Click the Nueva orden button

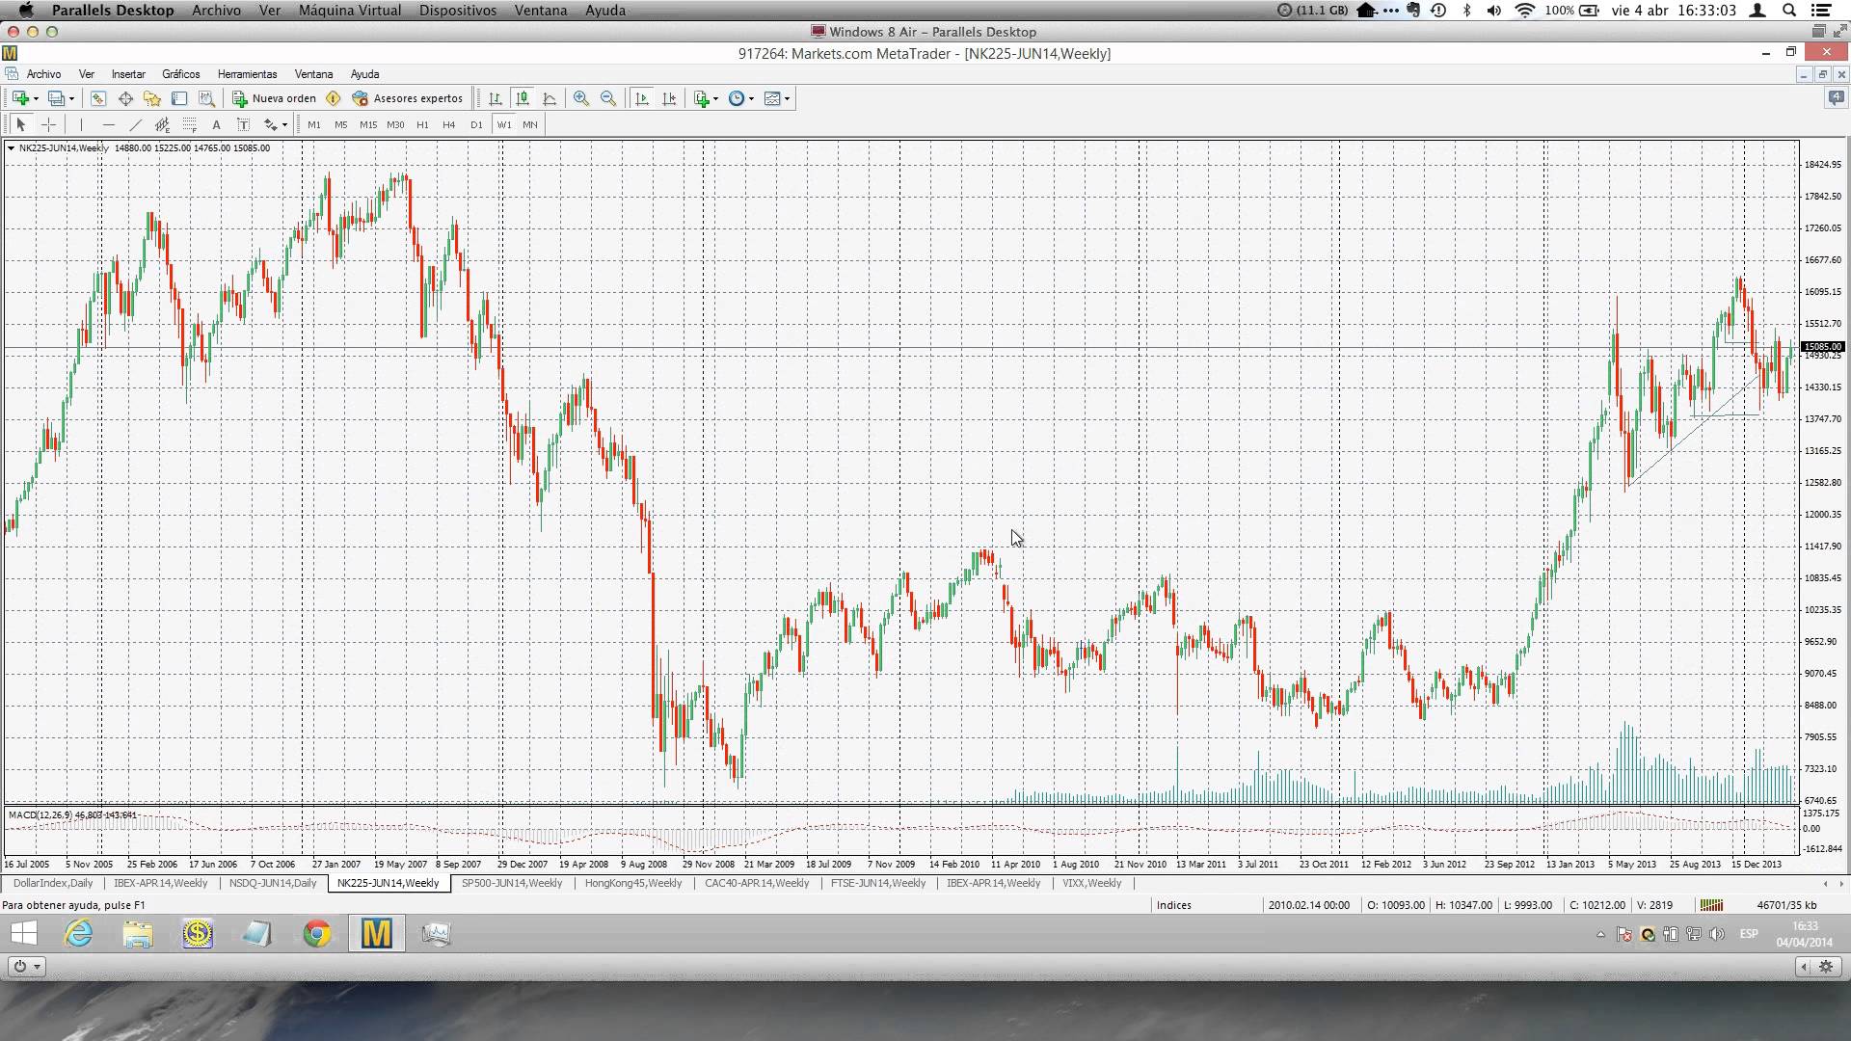pos(275,98)
